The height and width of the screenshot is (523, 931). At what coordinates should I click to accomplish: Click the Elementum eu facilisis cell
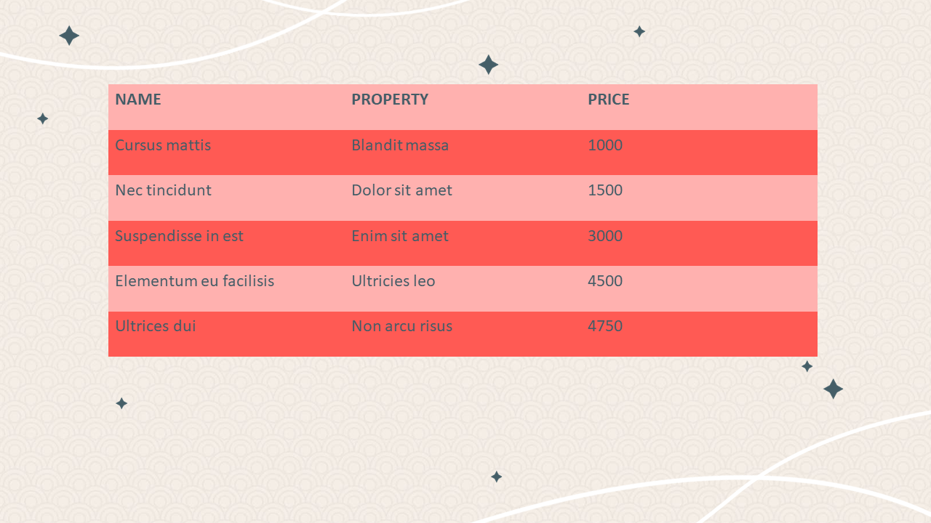pyautogui.click(x=194, y=281)
